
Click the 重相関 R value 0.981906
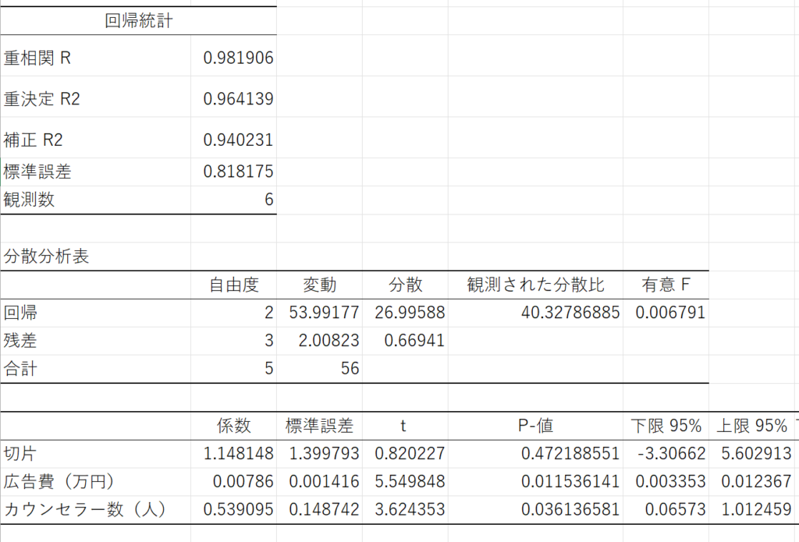point(237,58)
